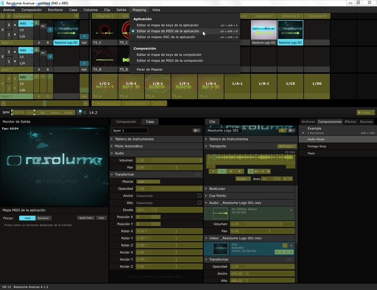
Task: Open the Add blend mode dropdown on layer 2
Action: coord(26,50)
